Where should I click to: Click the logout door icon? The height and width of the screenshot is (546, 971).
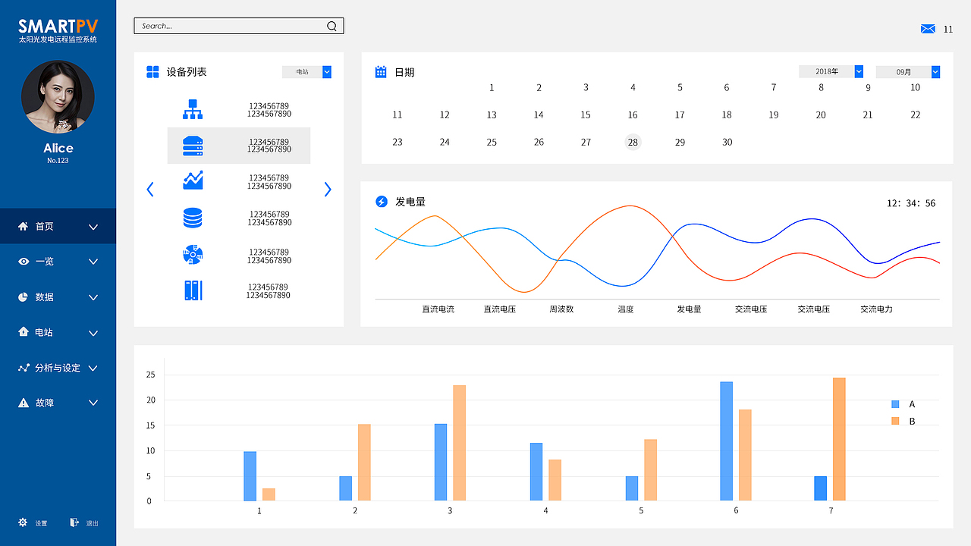point(74,522)
